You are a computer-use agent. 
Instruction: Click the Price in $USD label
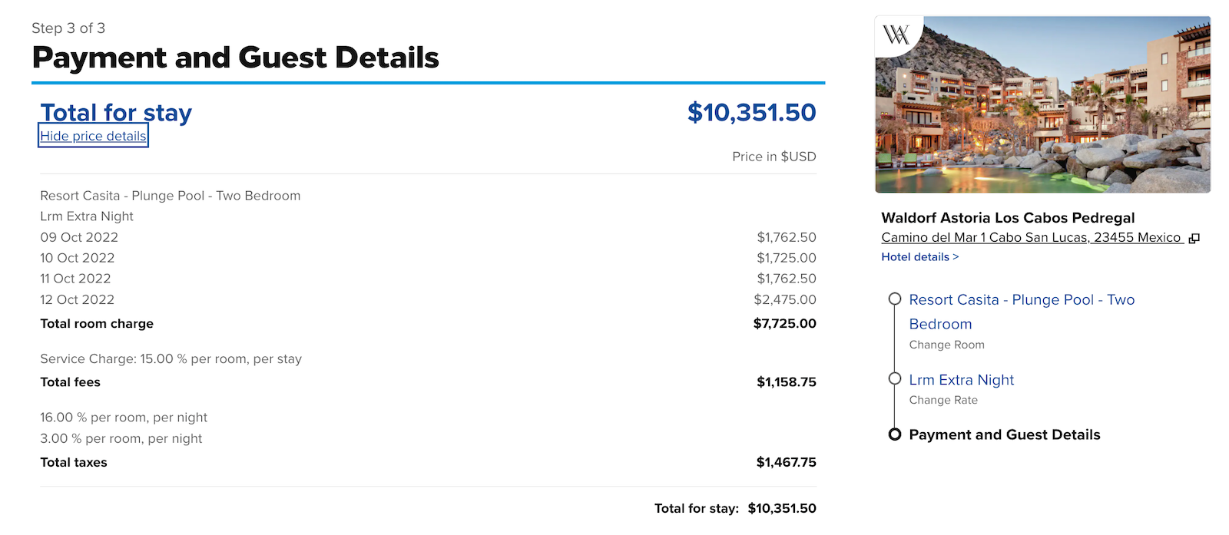[774, 157]
